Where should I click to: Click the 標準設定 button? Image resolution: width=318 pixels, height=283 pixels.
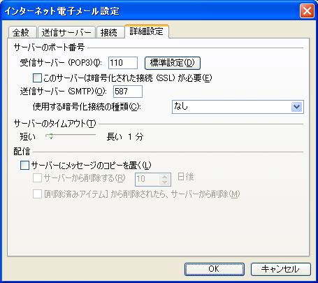(173, 63)
